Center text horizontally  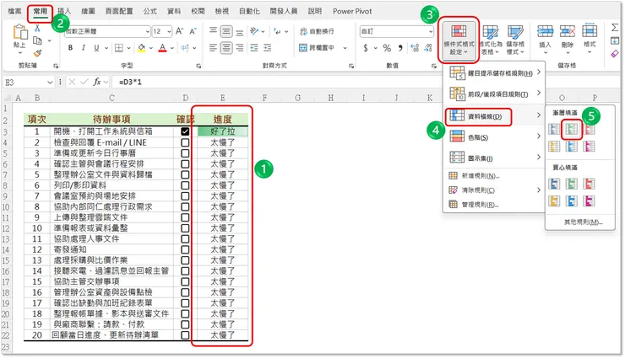(x=226, y=48)
